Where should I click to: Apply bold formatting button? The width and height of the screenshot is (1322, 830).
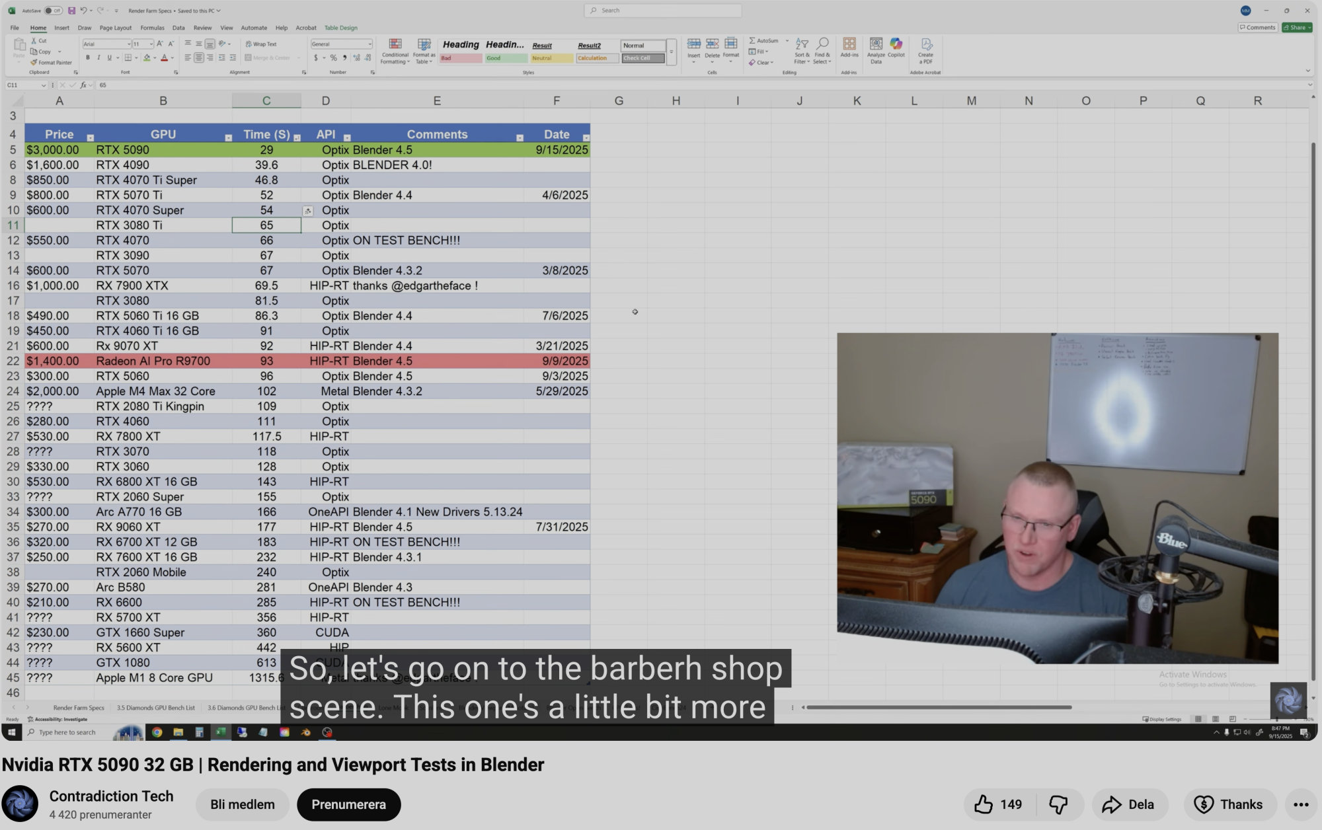coord(88,58)
